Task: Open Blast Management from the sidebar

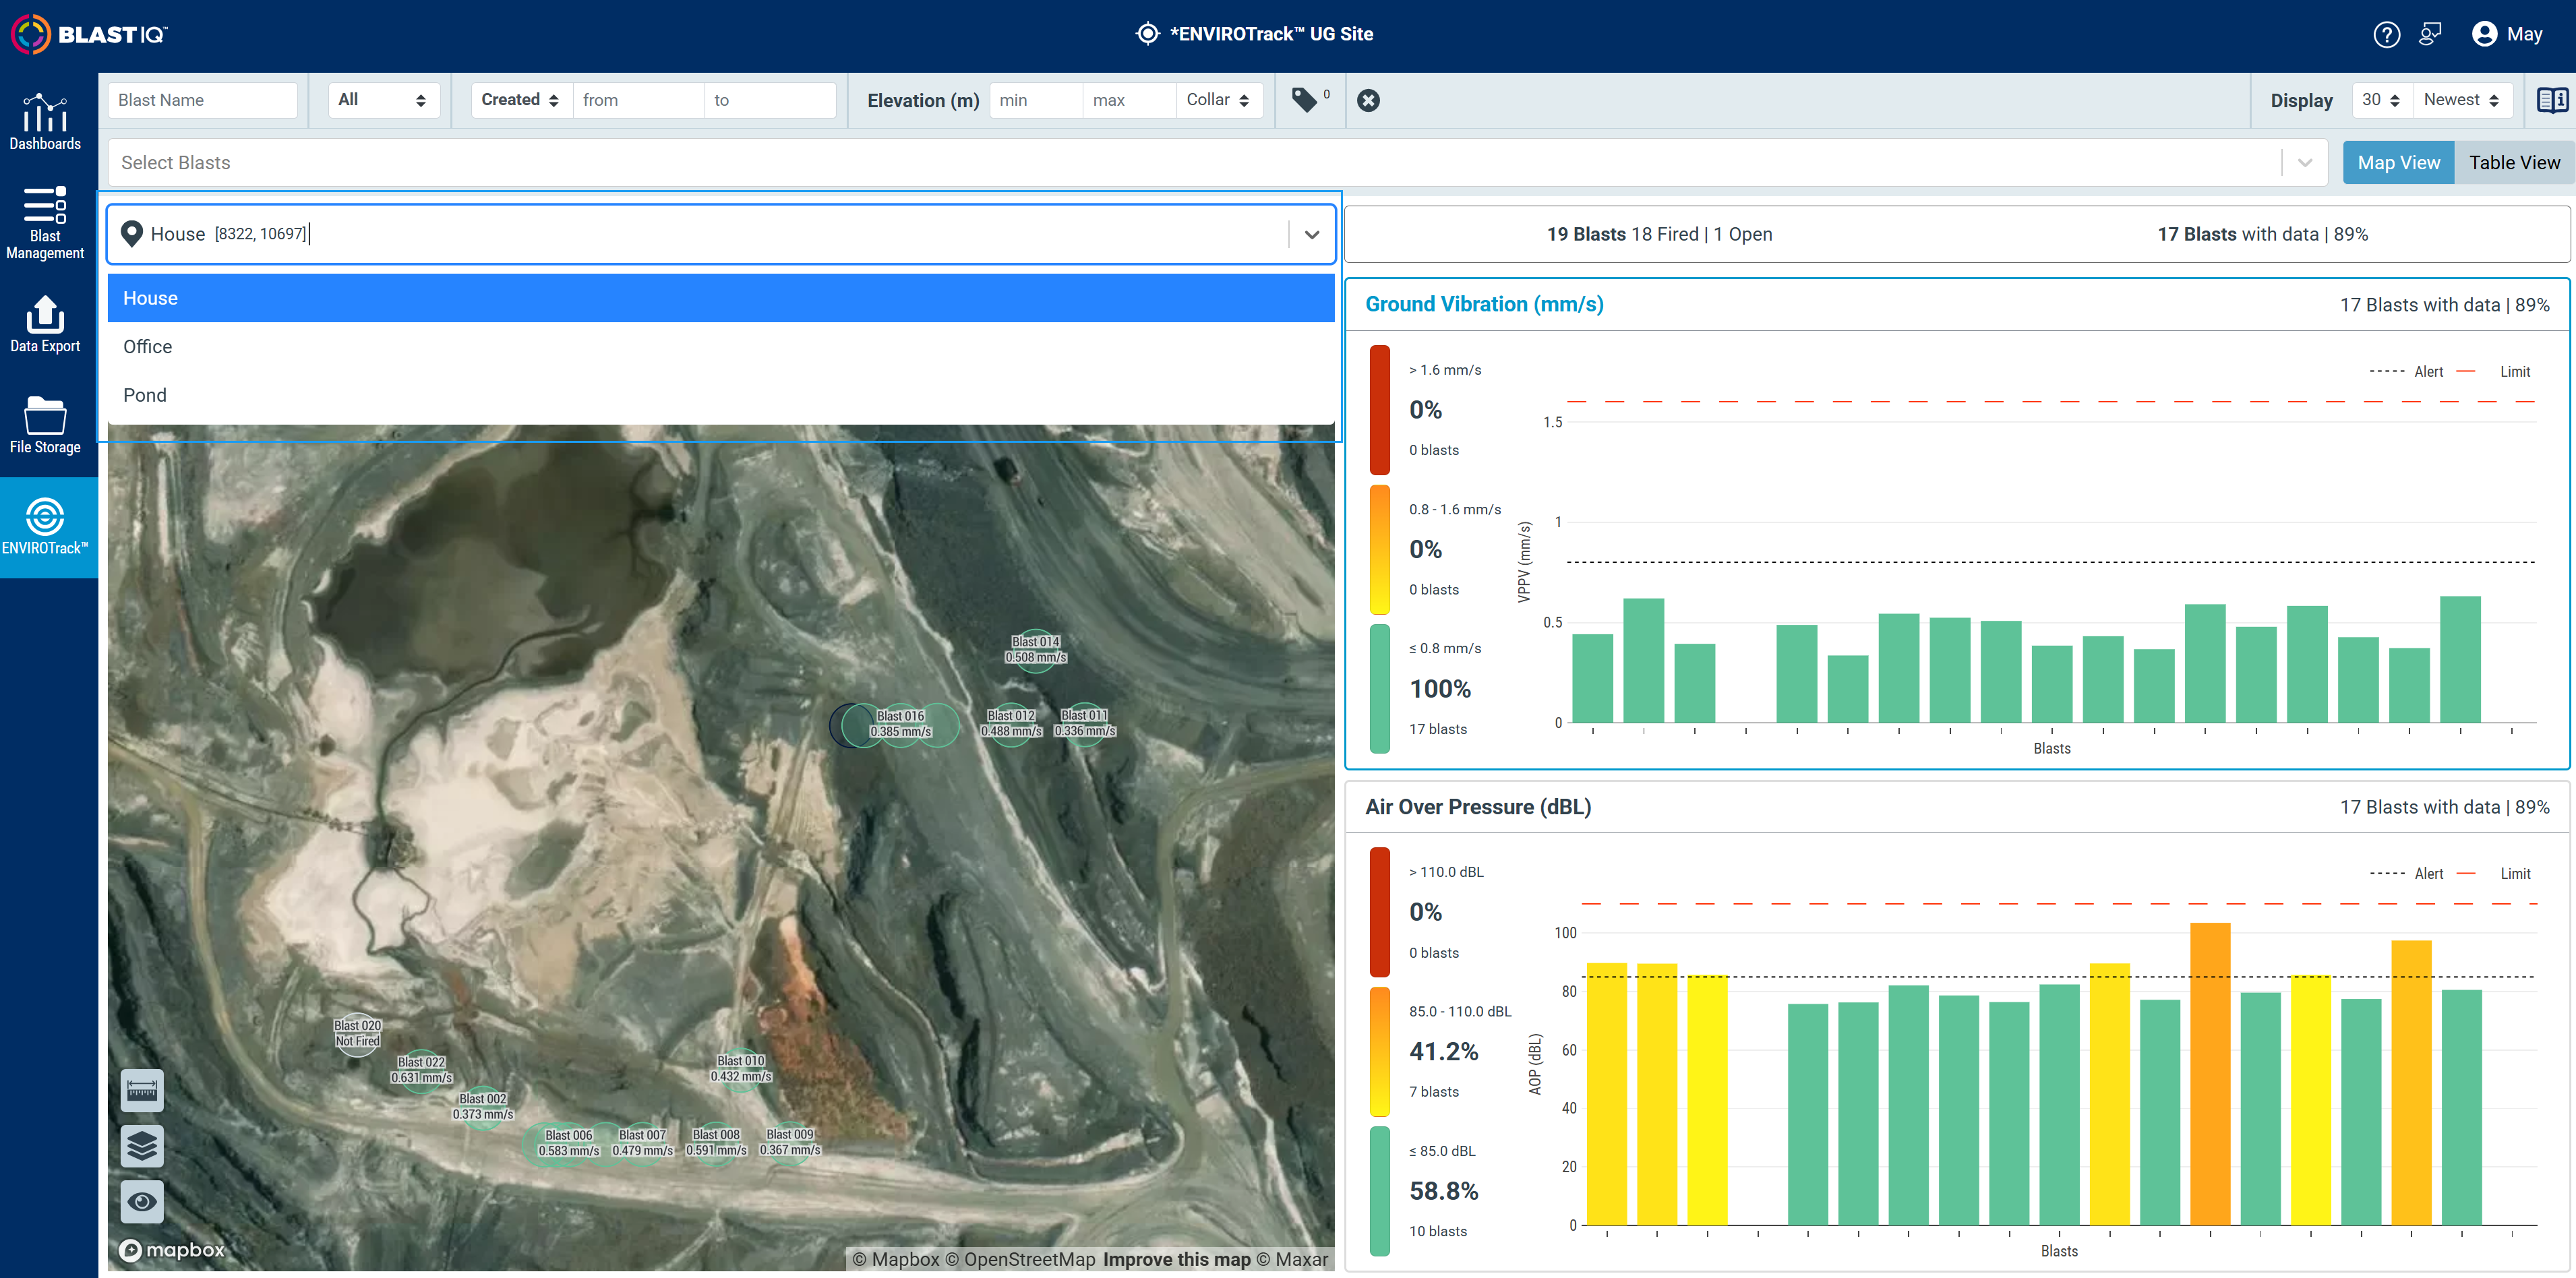Action: [x=45, y=223]
